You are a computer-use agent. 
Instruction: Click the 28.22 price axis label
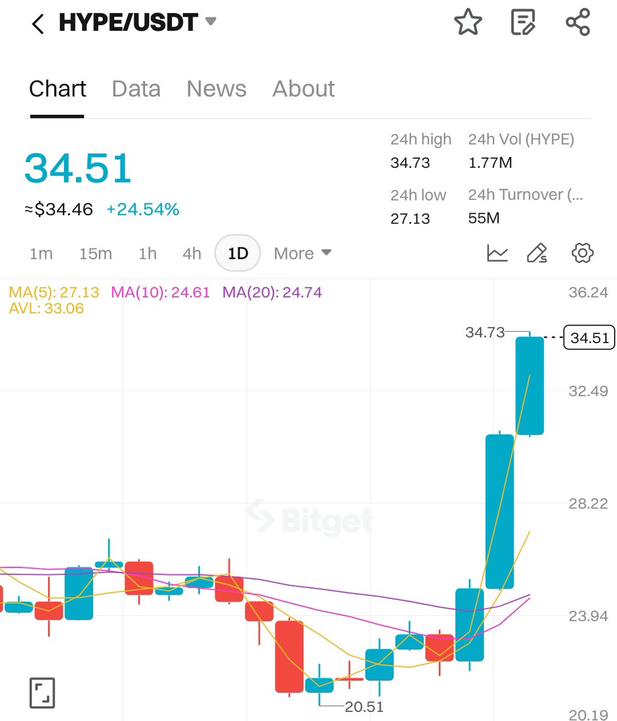[588, 503]
